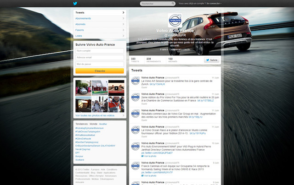Click Modifier next to Tendances

(x=103, y=124)
